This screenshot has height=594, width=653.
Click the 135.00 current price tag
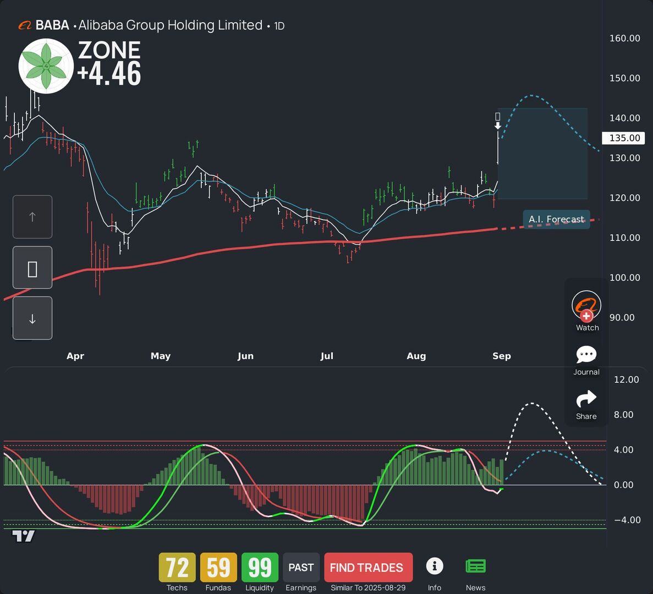[x=623, y=138]
